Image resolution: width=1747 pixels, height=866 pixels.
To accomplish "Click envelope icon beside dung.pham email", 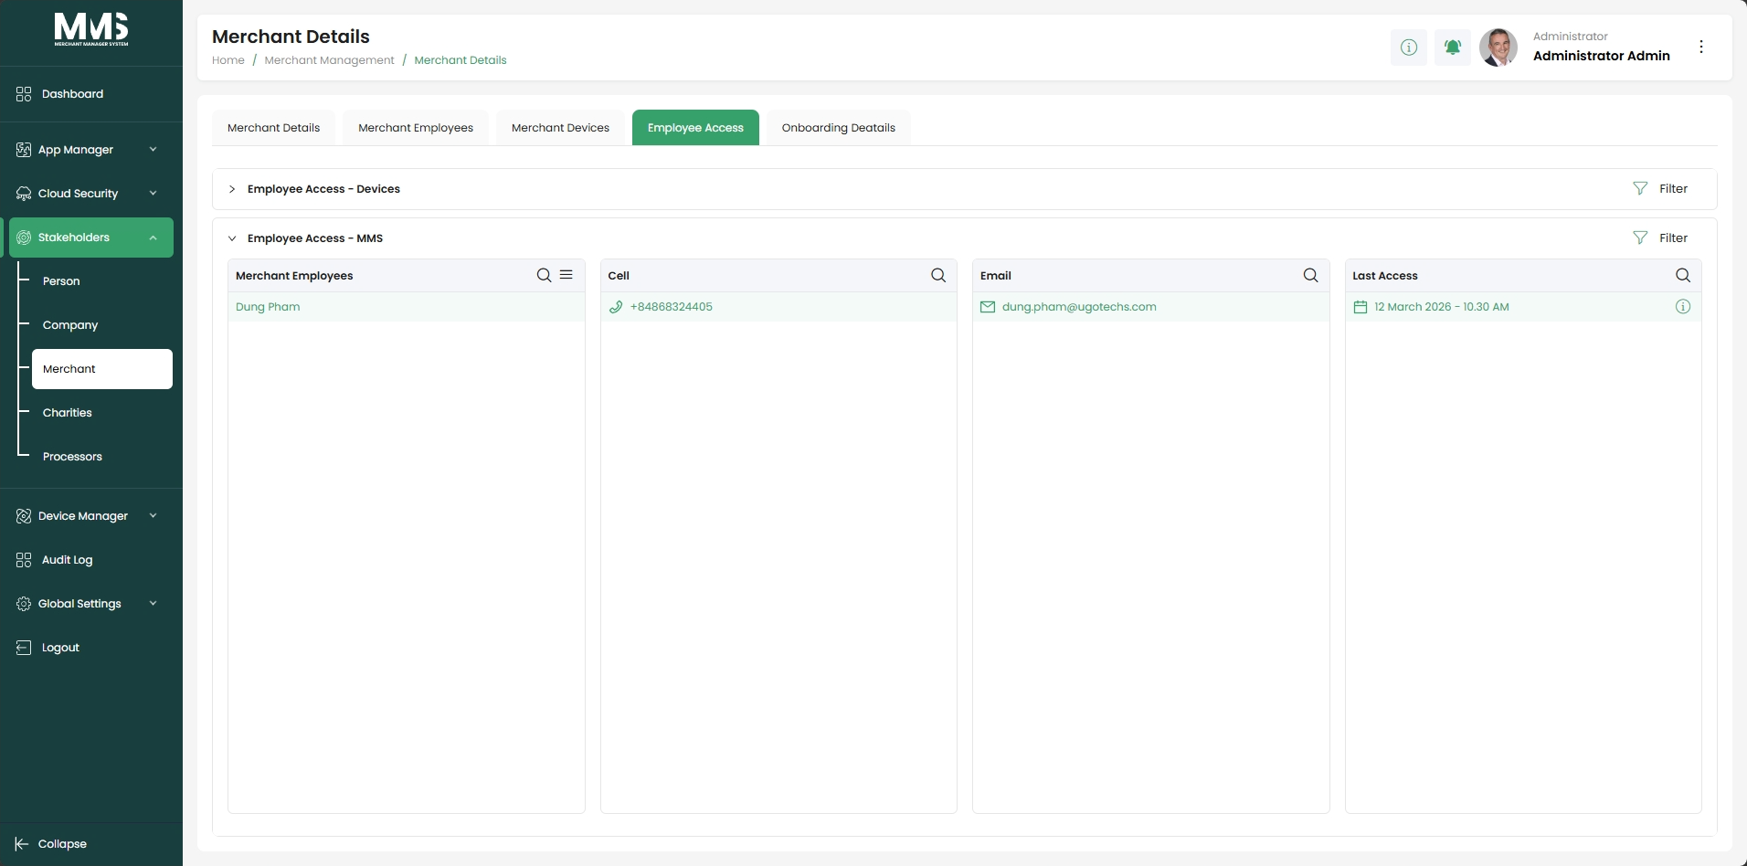I will 988,307.
